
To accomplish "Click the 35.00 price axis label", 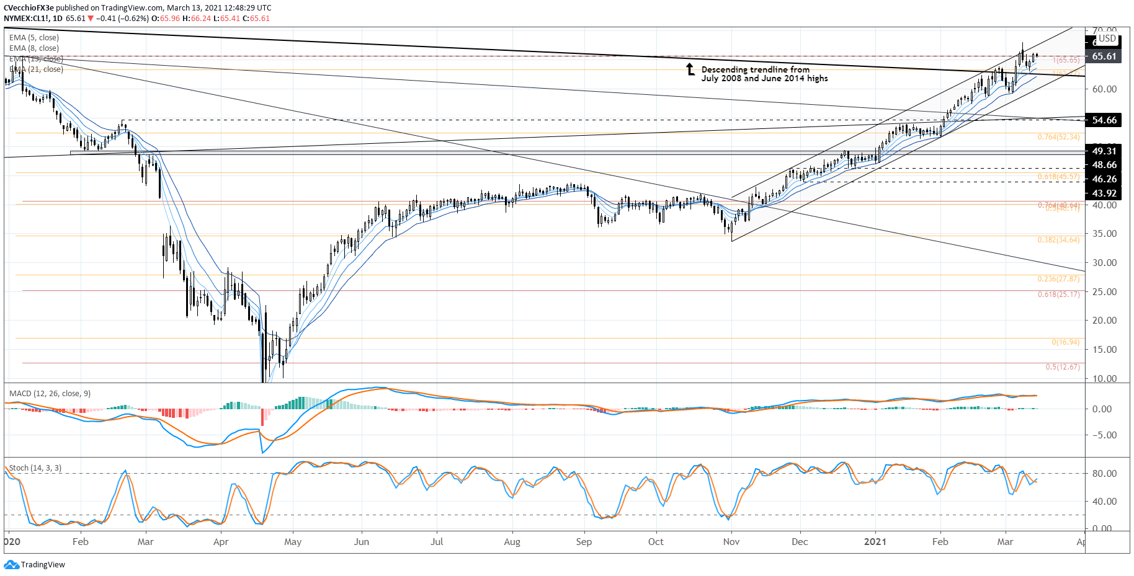I will coord(1104,234).
